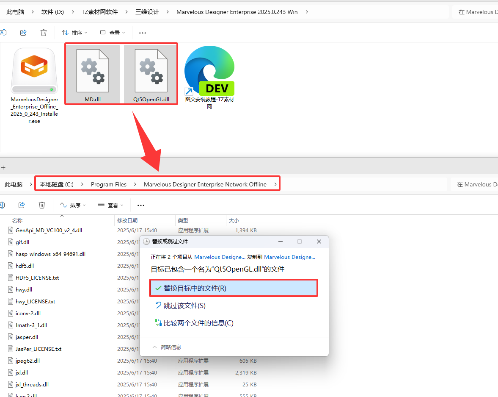This screenshot has height=397, width=498.
Task: Click lower window search box
Action: tap(474, 184)
